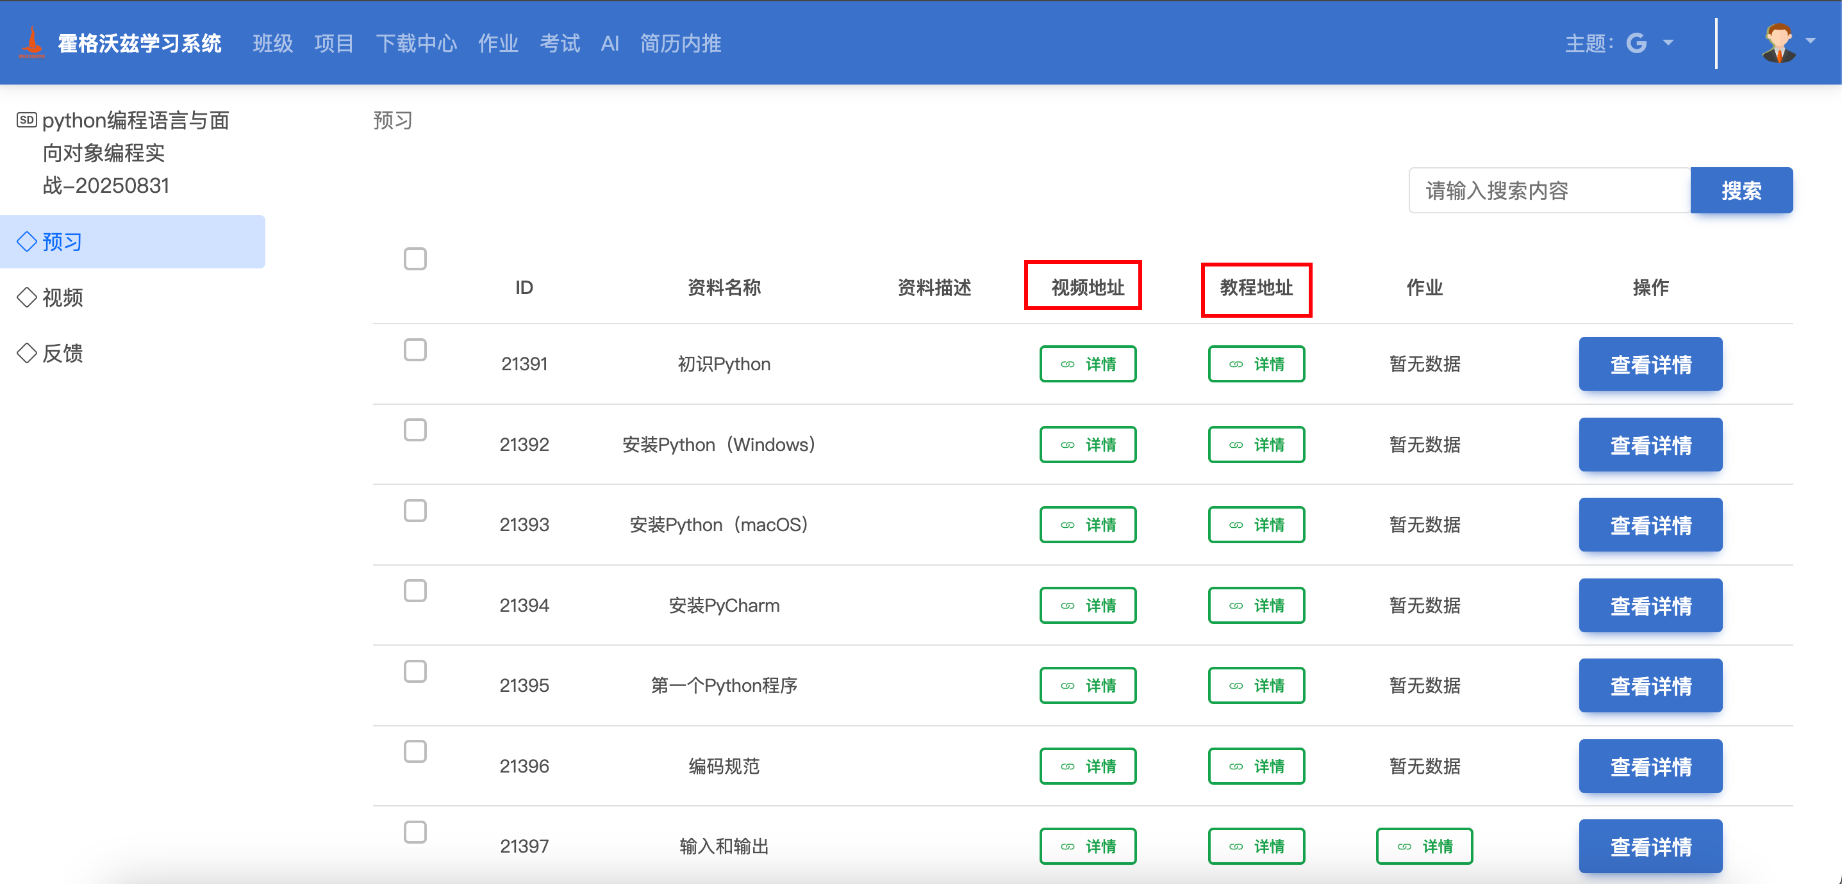Open video 详情 for 输入和输出

click(x=1088, y=846)
